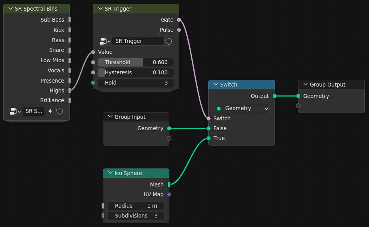369x227 pixels.
Task: Click the Value input socket on SR Trigger
Action: [93, 52]
